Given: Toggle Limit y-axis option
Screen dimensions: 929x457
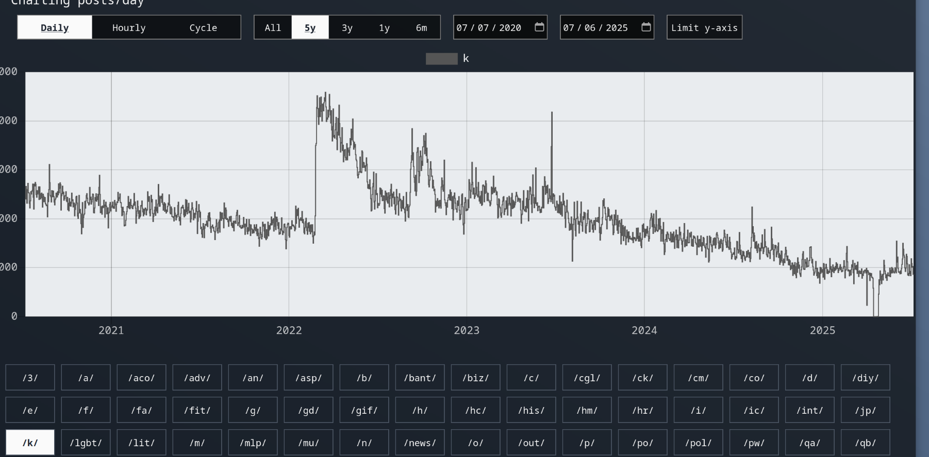Looking at the screenshot, I should pos(704,27).
